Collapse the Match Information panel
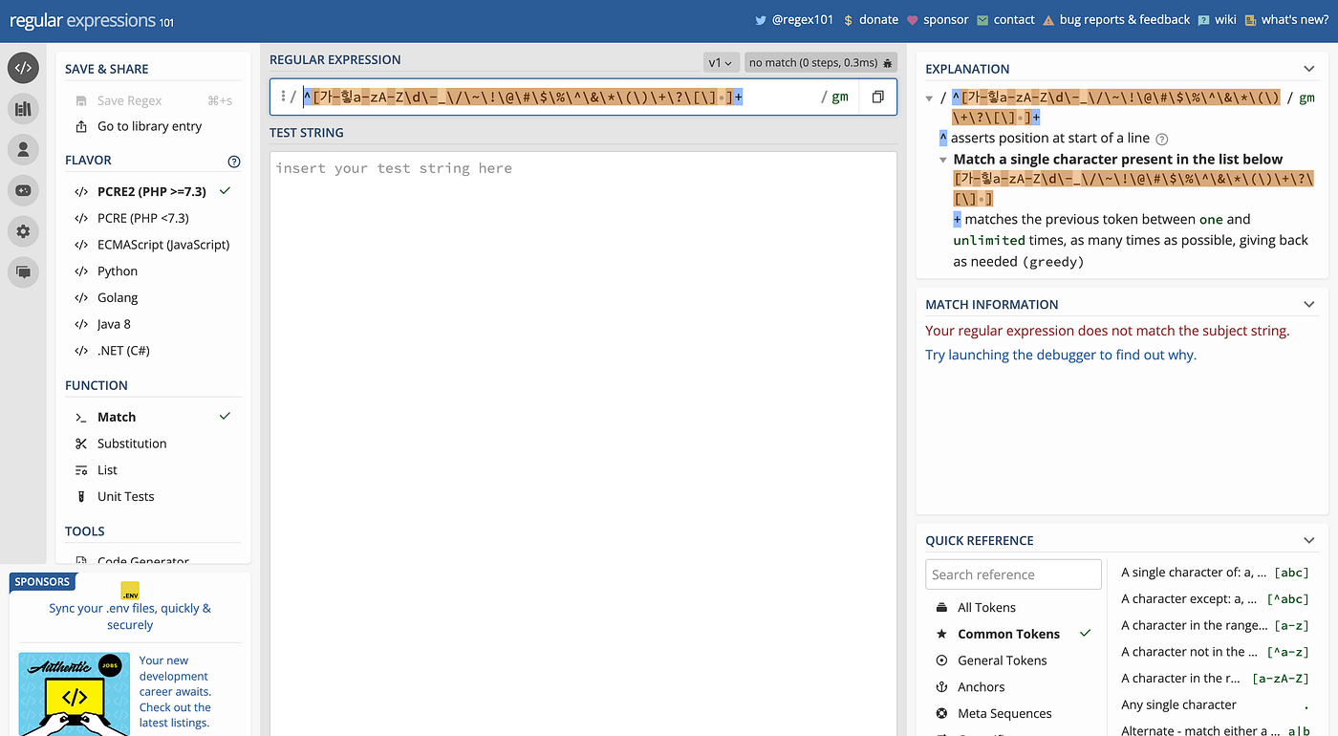This screenshot has height=736, width=1338. coord(1309,304)
